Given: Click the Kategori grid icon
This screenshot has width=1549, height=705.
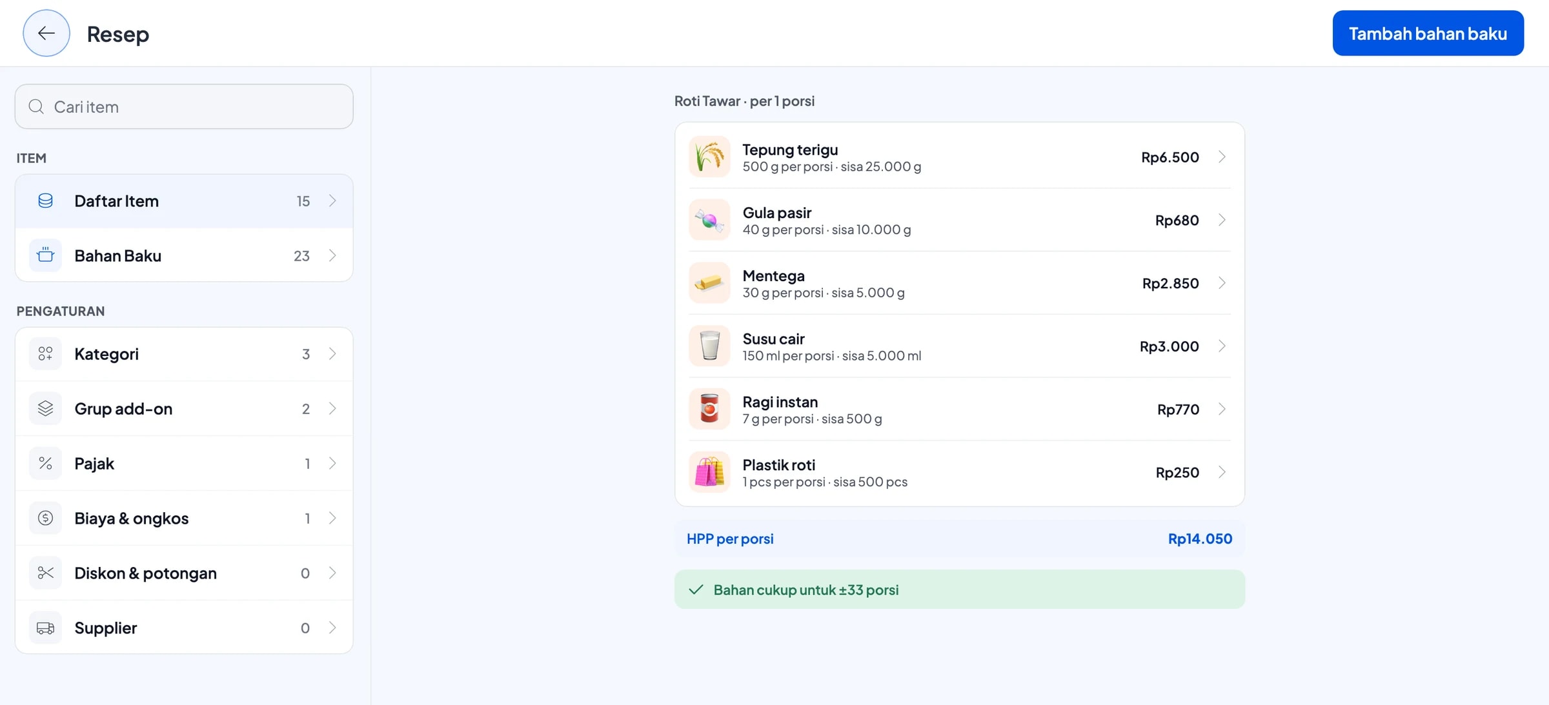Looking at the screenshot, I should (45, 353).
